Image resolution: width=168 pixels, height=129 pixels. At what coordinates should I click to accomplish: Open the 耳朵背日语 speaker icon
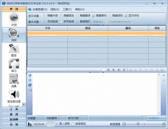click(x=14, y=95)
